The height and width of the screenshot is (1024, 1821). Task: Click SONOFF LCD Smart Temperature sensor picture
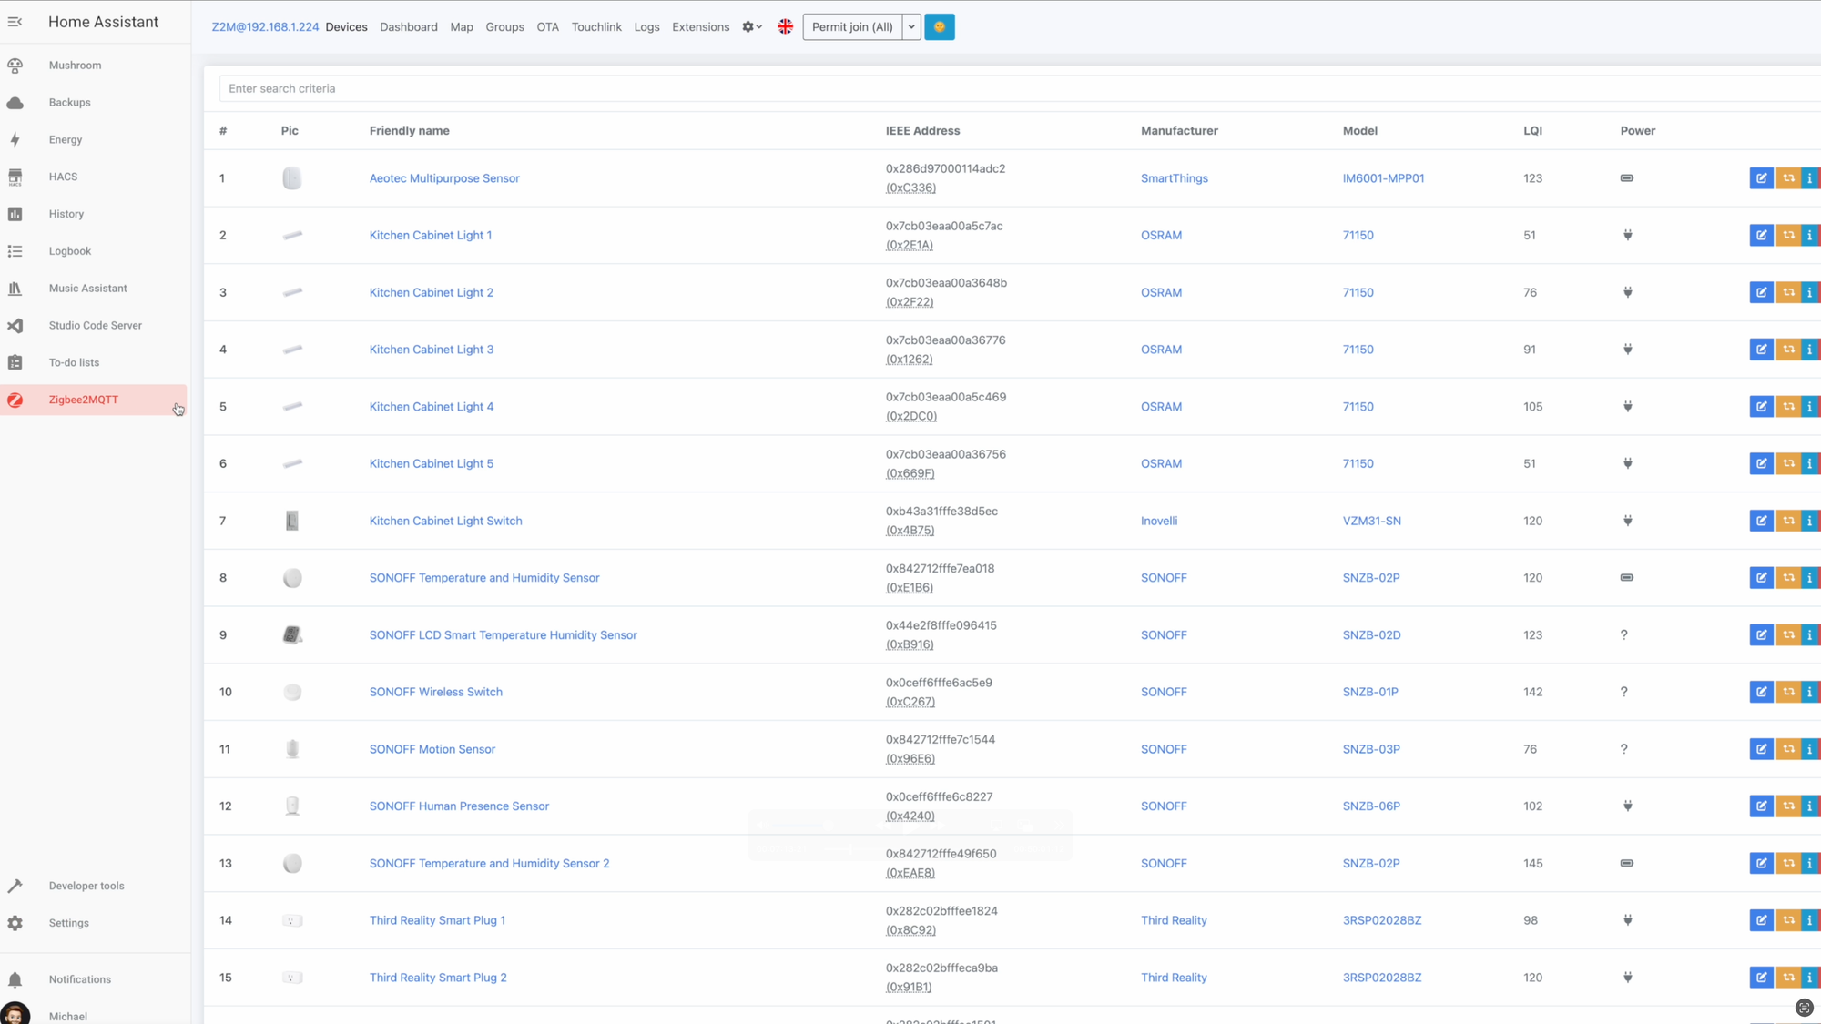(291, 635)
